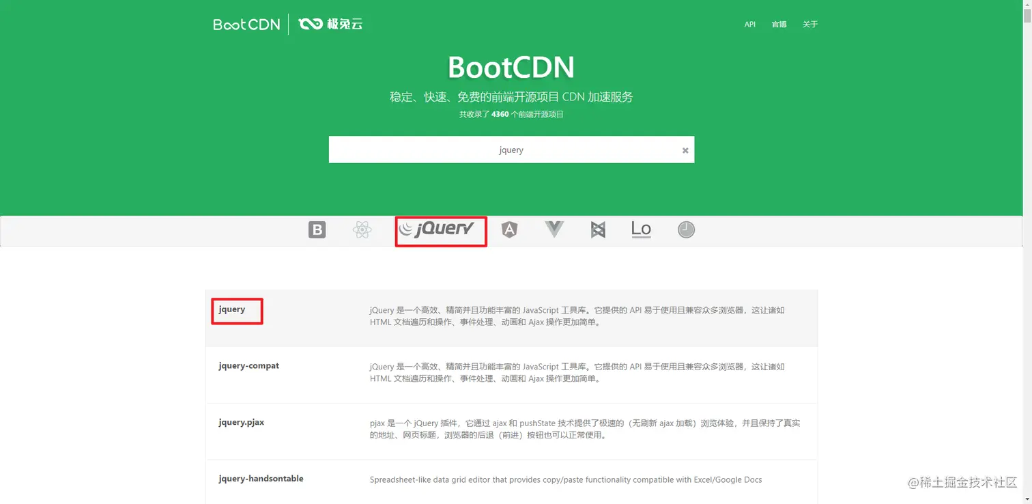Select the Angular shield icon
Image resolution: width=1032 pixels, height=504 pixels.
tap(509, 230)
